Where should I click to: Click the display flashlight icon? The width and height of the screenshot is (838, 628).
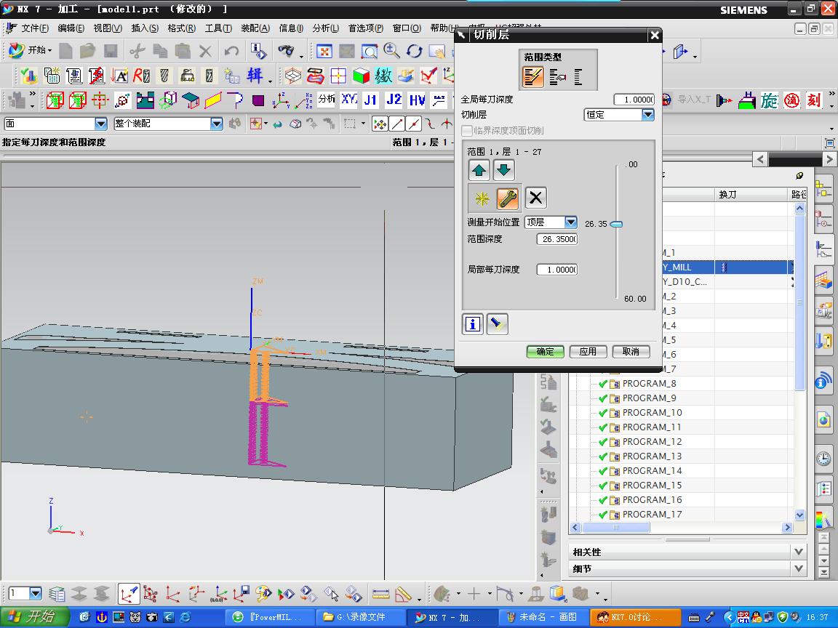[498, 324]
